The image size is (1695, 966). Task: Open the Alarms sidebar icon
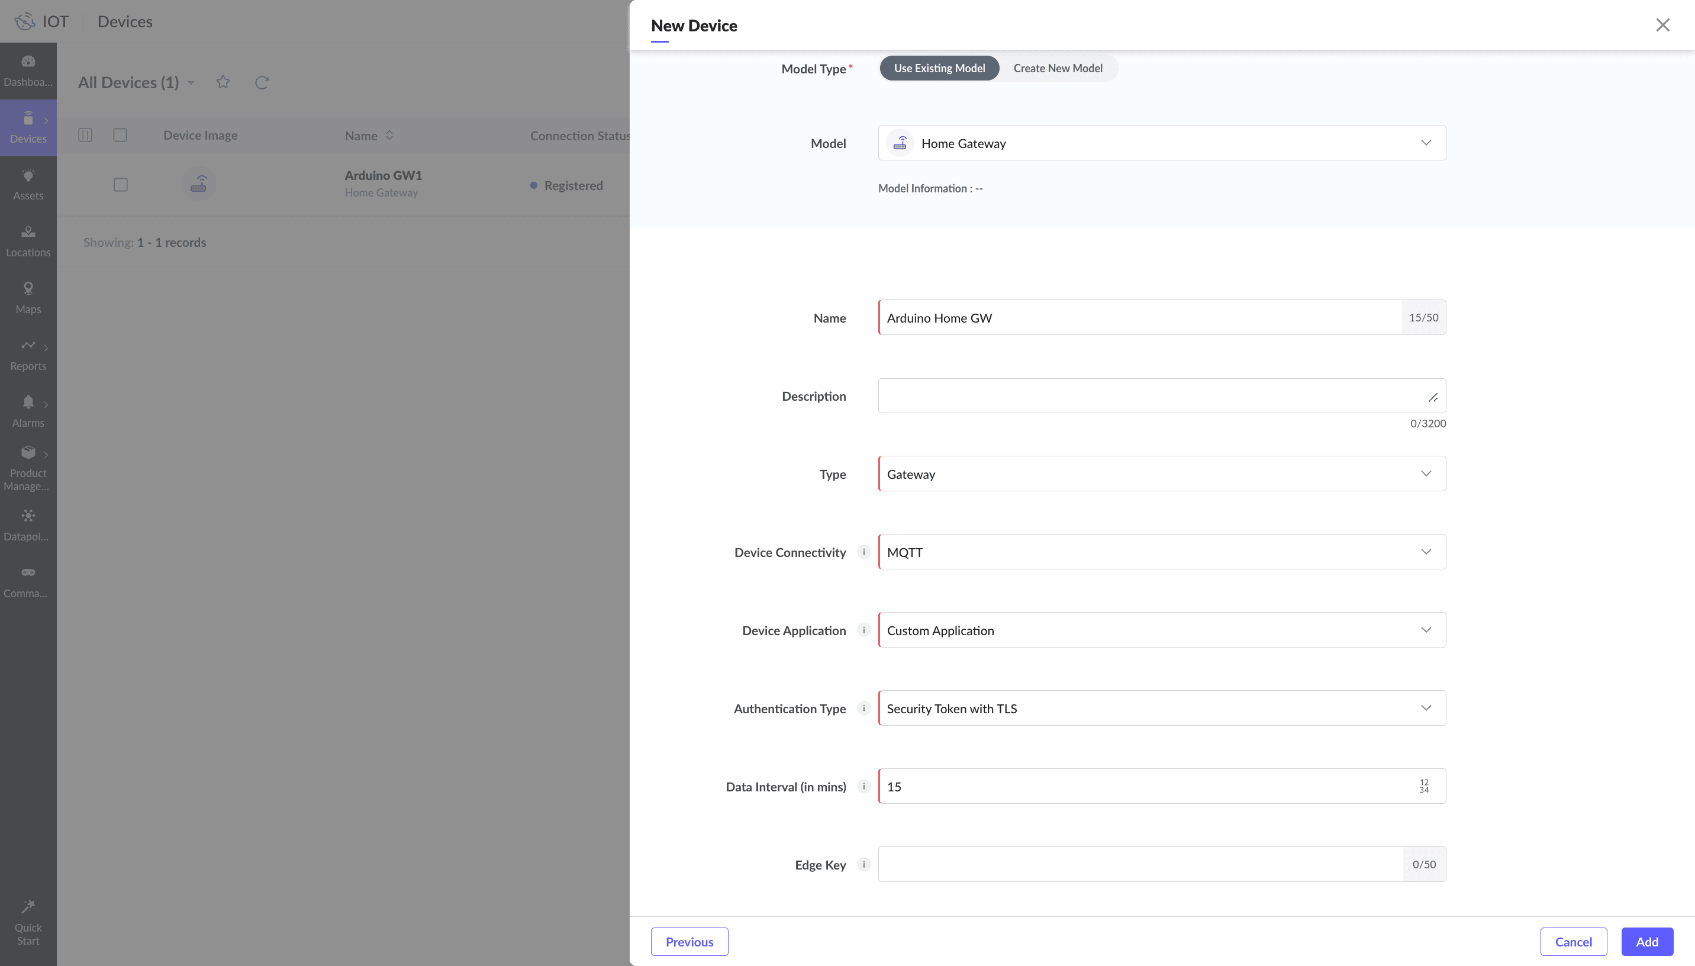(28, 402)
